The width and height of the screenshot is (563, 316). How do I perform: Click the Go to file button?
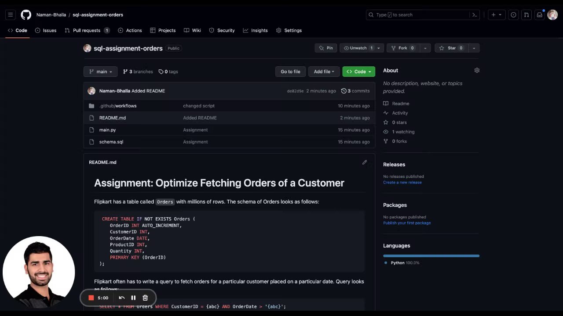pos(290,72)
